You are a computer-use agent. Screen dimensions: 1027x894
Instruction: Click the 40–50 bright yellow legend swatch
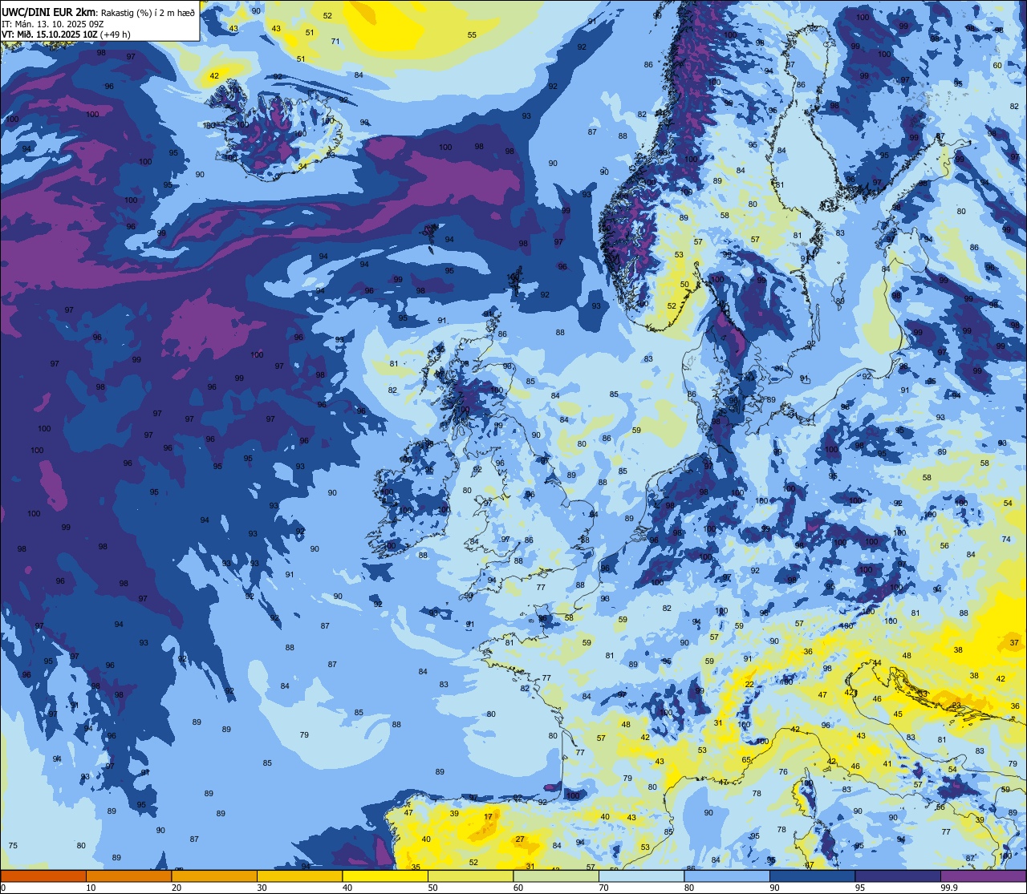coord(385,876)
